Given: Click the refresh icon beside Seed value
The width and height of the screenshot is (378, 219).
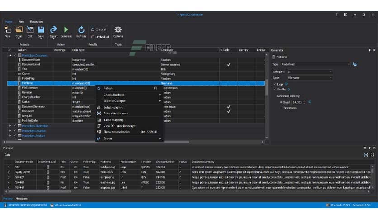Looking at the screenshot, I should pyautogui.click(x=310, y=102).
